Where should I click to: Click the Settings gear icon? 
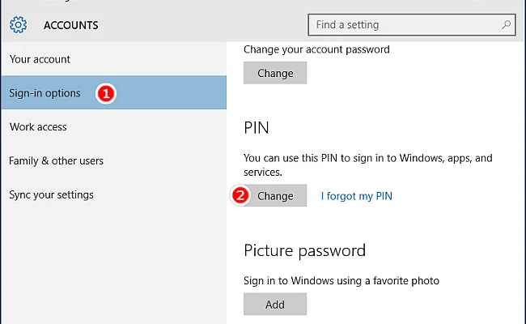[18, 25]
